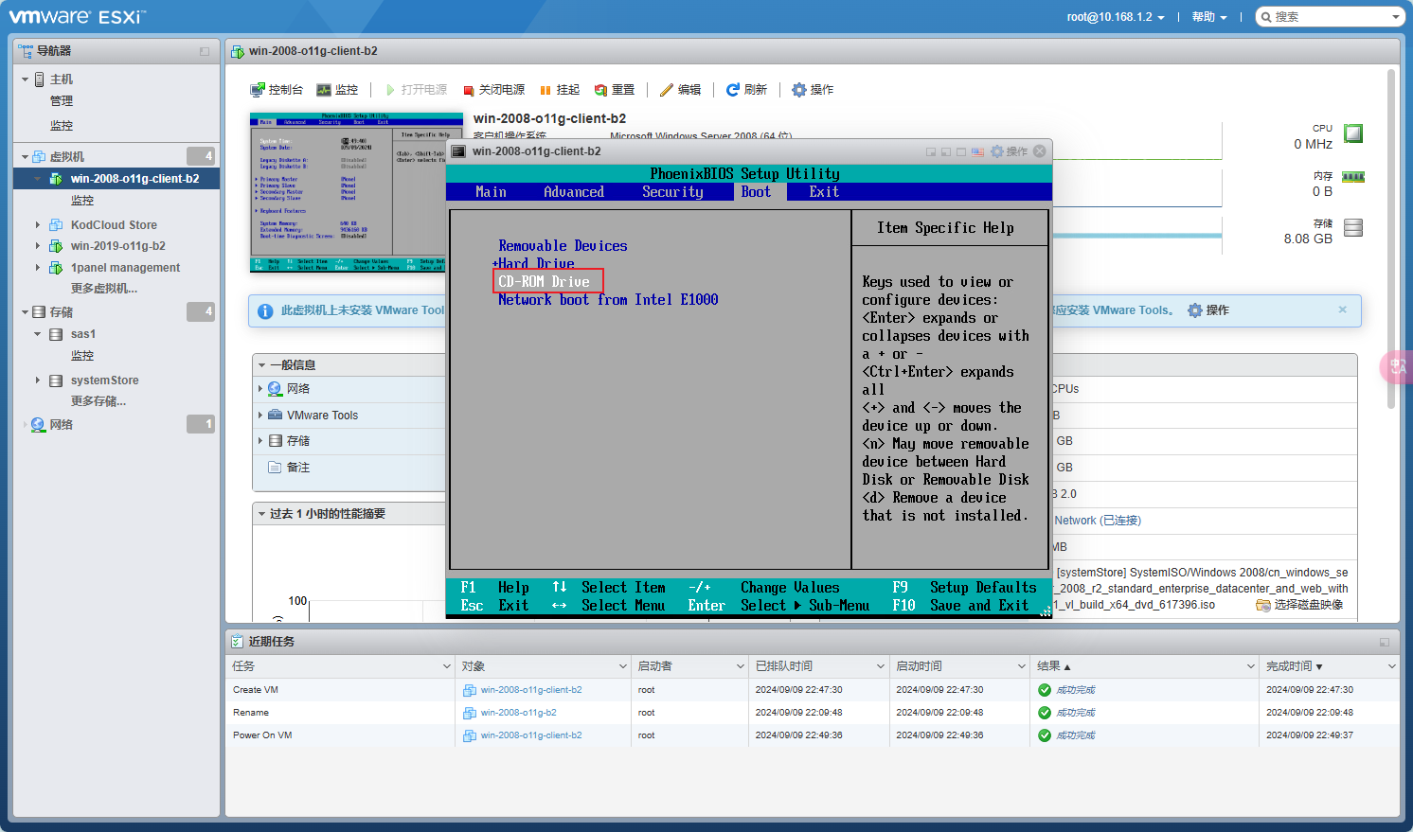Dismiss the VMware Tools notice with the X
1413x832 pixels.
(1342, 310)
